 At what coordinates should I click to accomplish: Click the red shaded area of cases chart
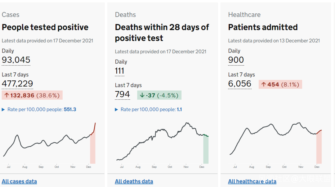click(x=92, y=149)
